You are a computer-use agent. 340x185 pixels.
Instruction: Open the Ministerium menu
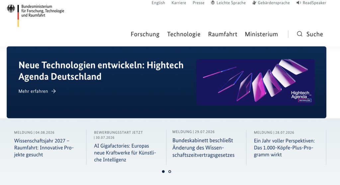261,34
